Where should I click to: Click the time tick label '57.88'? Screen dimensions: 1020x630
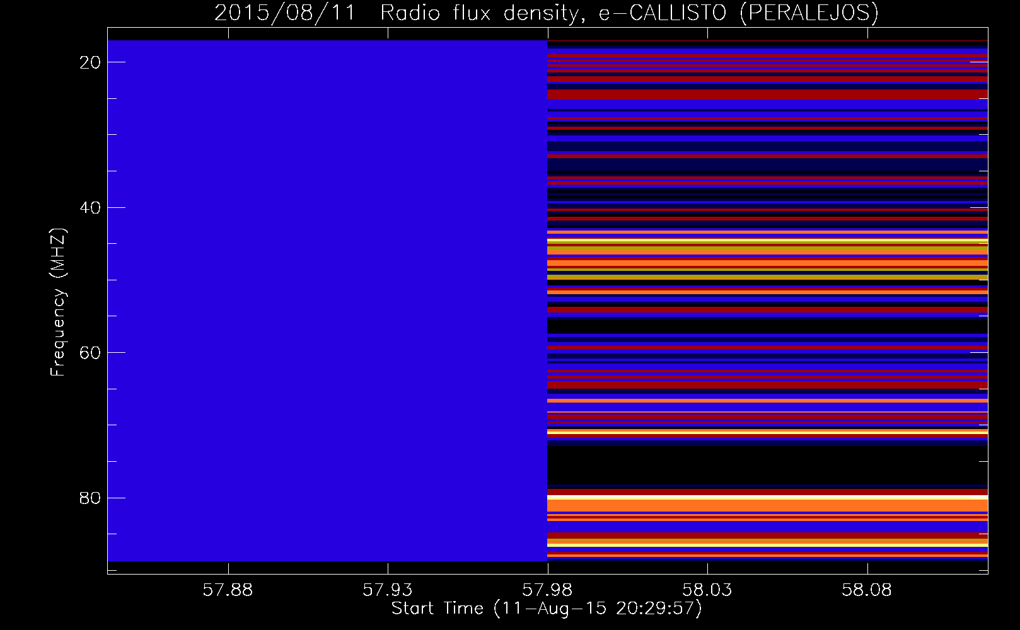(228, 590)
